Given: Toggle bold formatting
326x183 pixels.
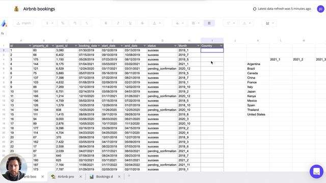Looking at the screenshot, I should pyautogui.click(x=106, y=23).
